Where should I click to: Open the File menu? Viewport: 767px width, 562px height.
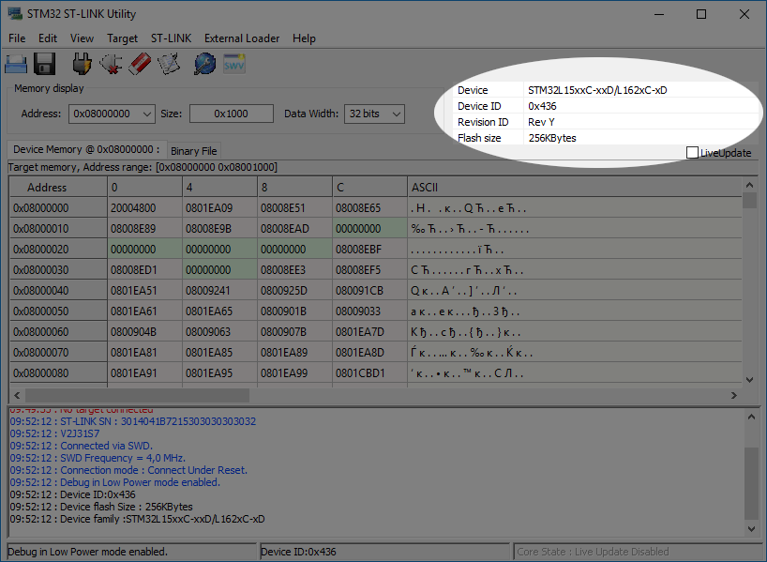coord(17,38)
